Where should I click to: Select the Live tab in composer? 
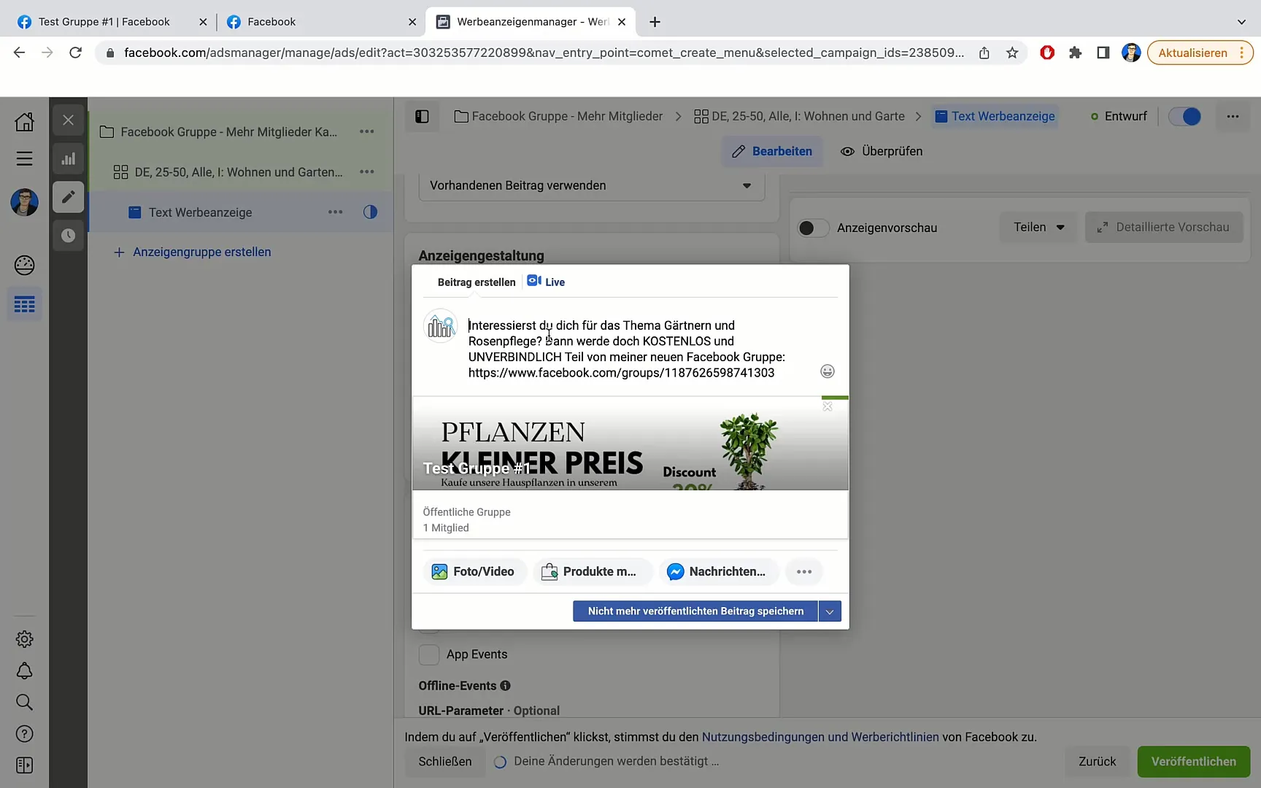pyautogui.click(x=546, y=282)
